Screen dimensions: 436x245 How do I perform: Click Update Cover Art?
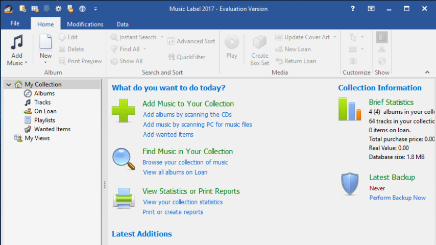(x=303, y=37)
